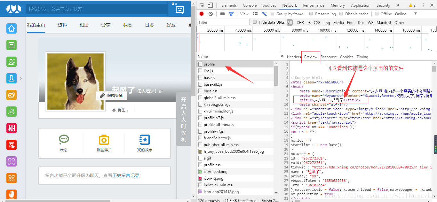This screenshot has height=202, width=437.
Task: Open the Cookies tab
Action: click(347, 57)
